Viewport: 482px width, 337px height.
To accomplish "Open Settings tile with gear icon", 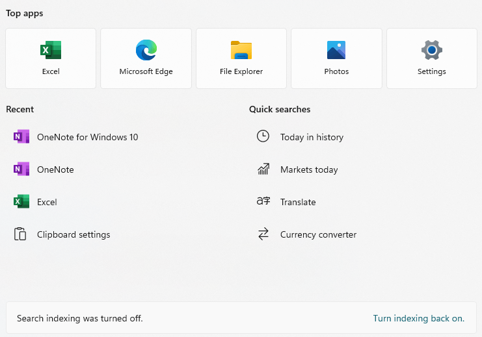I will (431, 58).
